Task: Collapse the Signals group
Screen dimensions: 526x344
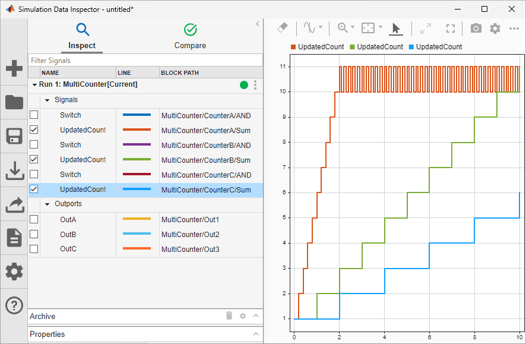Action: click(x=47, y=99)
